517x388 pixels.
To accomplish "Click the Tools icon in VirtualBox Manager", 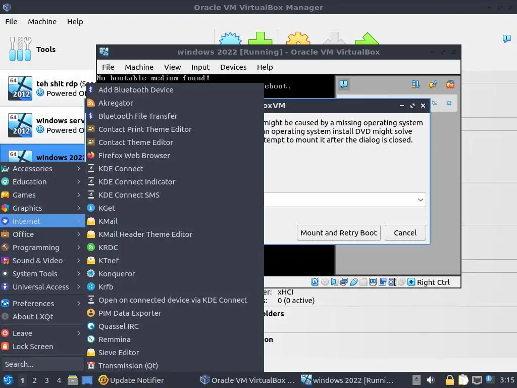I will (x=20, y=49).
